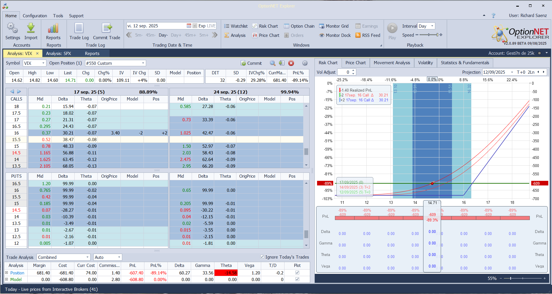Close the Analysis: VIX tab

tap(37, 53)
